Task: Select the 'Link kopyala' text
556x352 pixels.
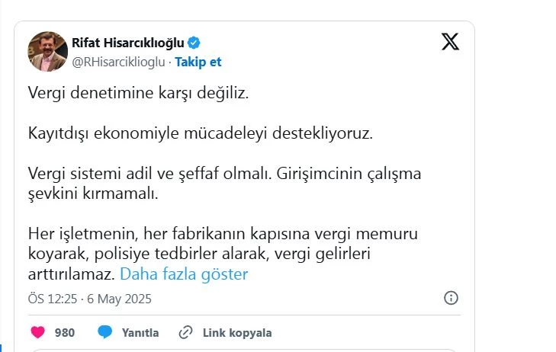Action: tap(237, 332)
